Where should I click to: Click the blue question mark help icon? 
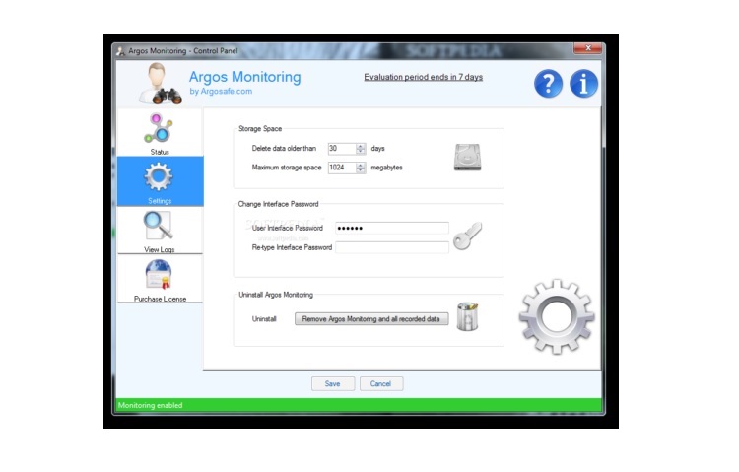click(548, 84)
